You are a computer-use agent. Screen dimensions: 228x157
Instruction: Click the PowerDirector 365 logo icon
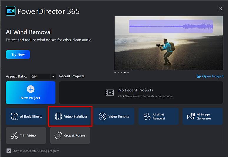click(x=11, y=11)
